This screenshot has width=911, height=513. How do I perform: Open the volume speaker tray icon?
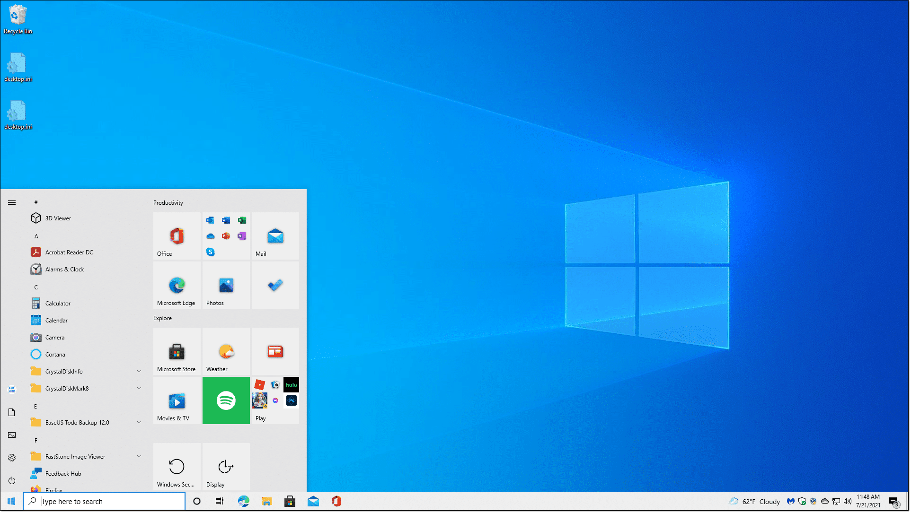tap(848, 501)
